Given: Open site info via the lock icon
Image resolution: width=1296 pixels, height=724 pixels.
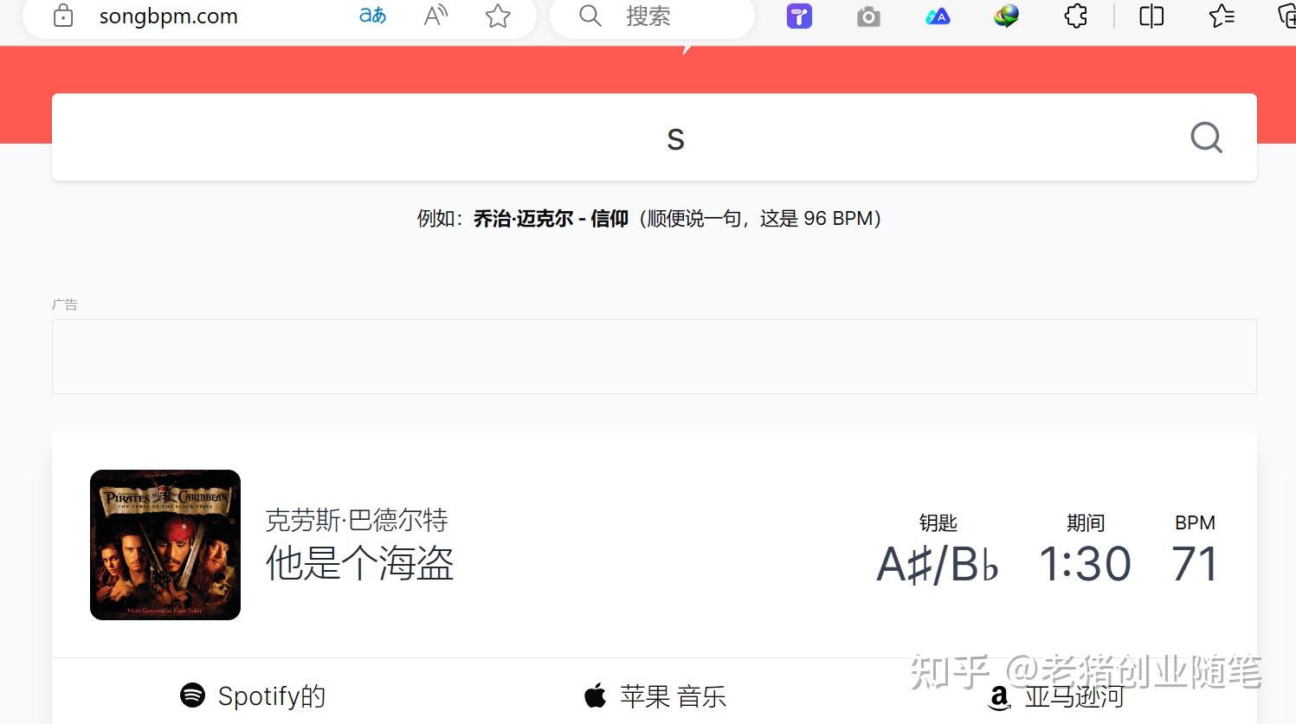Looking at the screenshot, I should 61,15.
